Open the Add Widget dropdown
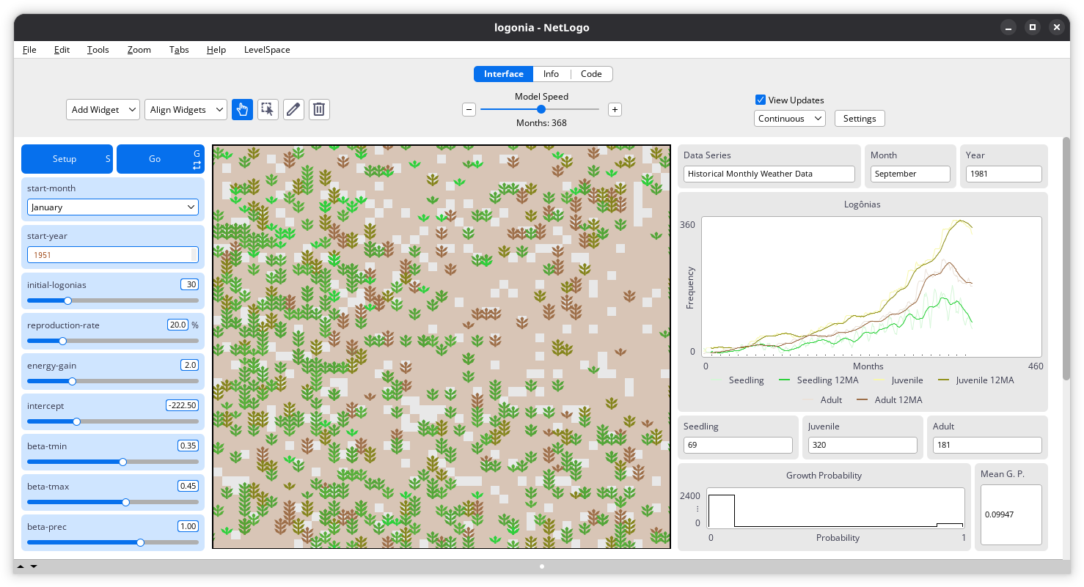This screenshot has width=1084, height=587. coord(103,110)
